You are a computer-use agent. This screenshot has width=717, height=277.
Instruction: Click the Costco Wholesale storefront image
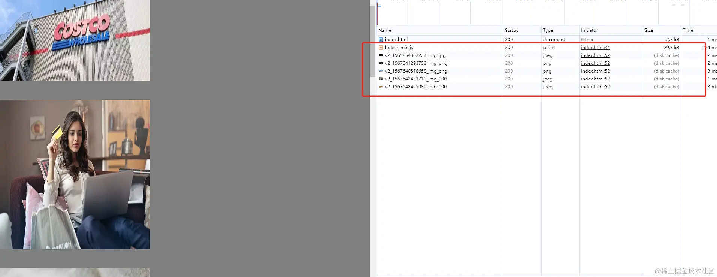(x=75, y=40)
